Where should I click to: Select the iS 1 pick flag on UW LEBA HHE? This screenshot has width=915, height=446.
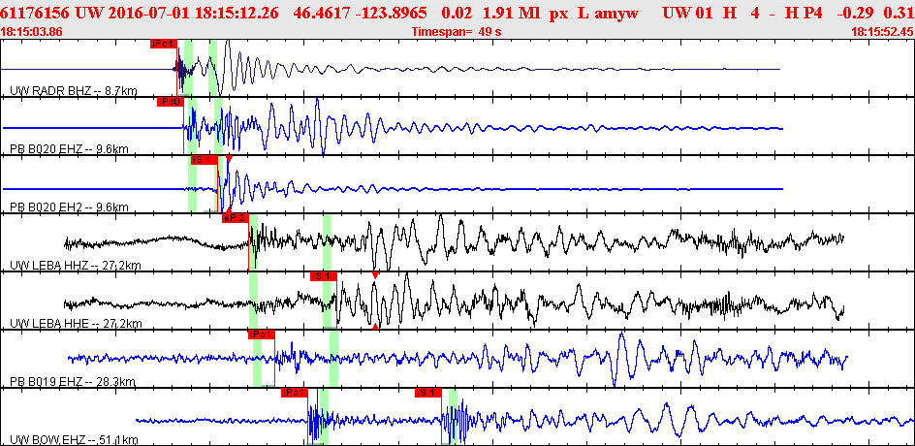pyautogui.click(x=324, y=276)
